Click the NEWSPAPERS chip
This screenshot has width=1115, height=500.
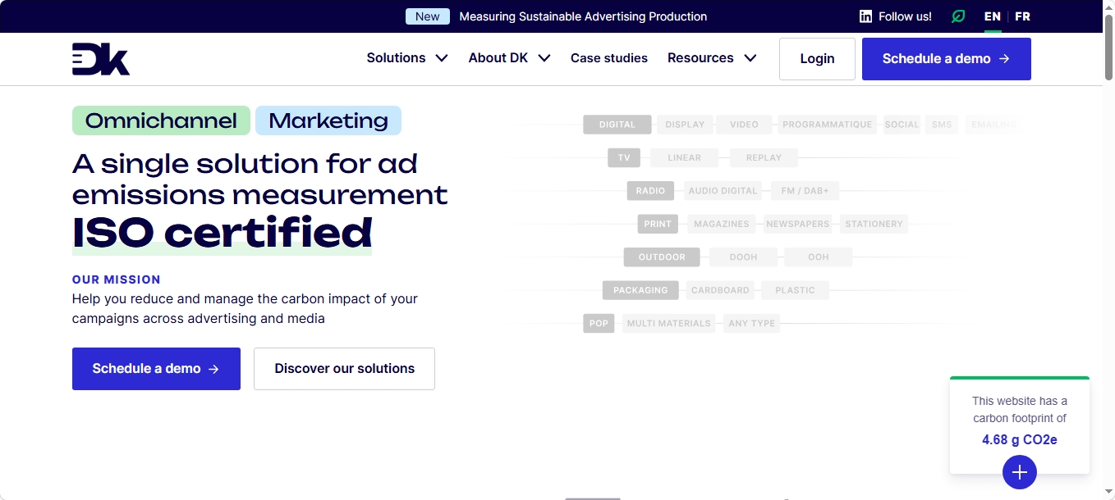click(x=797, y=224)
